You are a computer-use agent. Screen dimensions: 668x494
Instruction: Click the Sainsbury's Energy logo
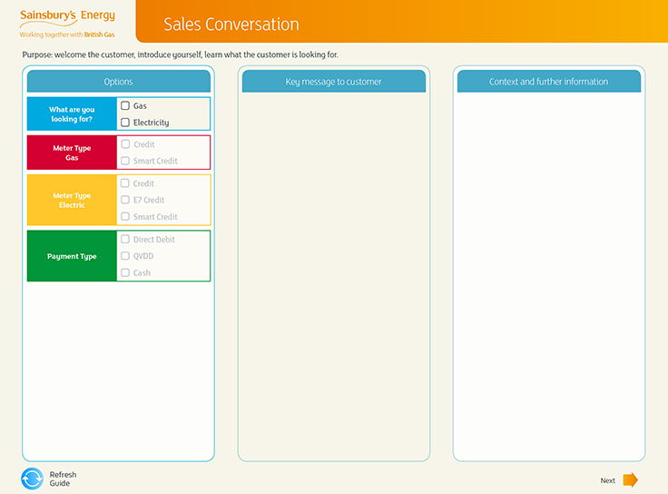[67, 22]
